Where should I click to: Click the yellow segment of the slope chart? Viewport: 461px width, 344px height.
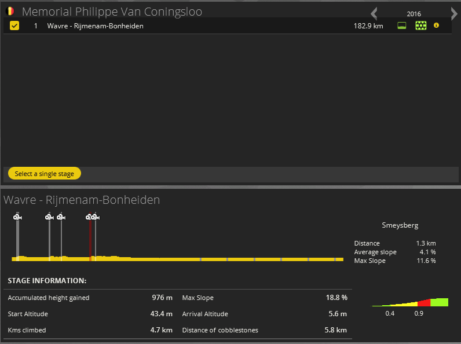(404, 304)
